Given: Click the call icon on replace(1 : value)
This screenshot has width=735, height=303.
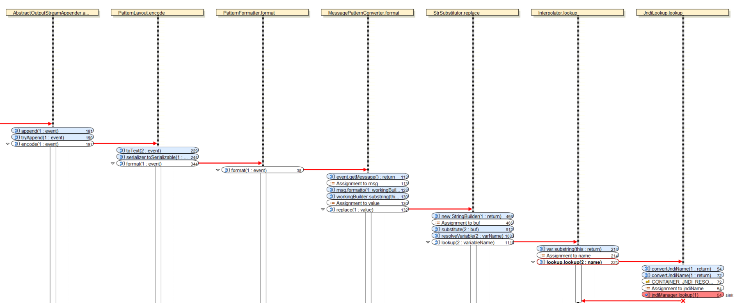Looking at the screenshot, I should click(x=332, y=210).
